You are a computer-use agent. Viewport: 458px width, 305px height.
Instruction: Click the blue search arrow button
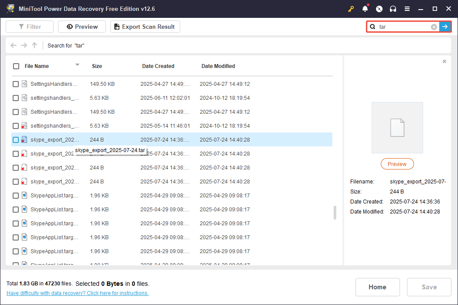click(x=445, y=27)
